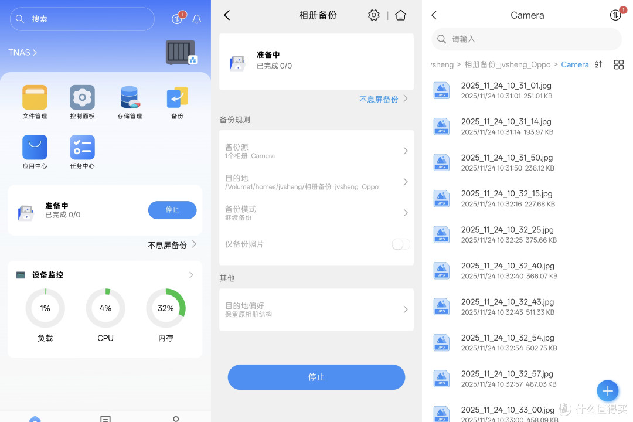The image size is (633, 422).
Task: Tap the 内存 32% gauge
Action: point(166,308)
